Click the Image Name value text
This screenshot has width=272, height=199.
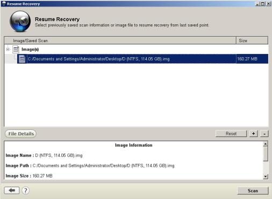[x=59, y=155]
